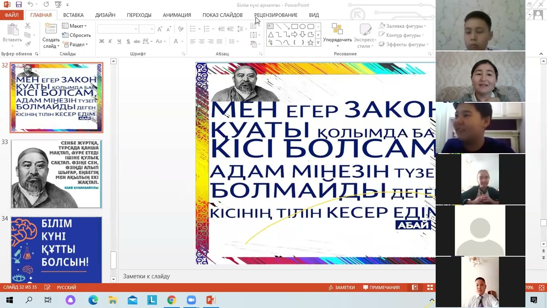Open the ФАЙЛ tab
547x308 pixels.
tap(12, 15)
